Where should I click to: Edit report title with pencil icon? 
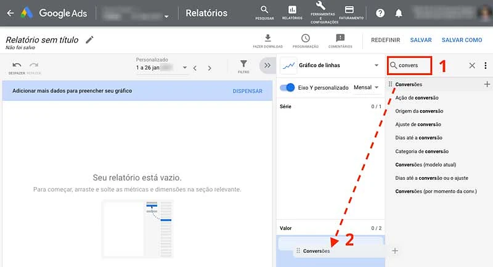coord(89,40)
